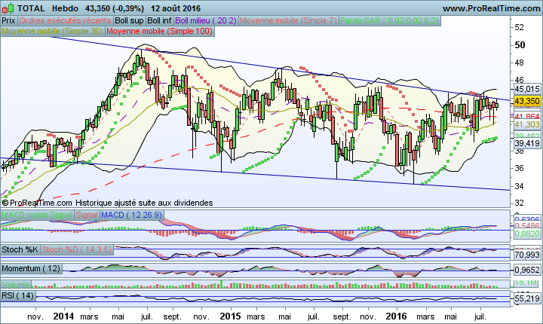The image size is (543, 324).
Task: Click the 39,419 price axis tag
Action: coord(527,143)
